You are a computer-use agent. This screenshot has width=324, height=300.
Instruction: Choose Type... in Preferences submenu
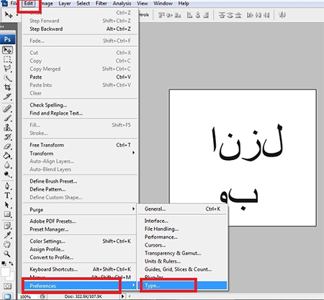183,286
